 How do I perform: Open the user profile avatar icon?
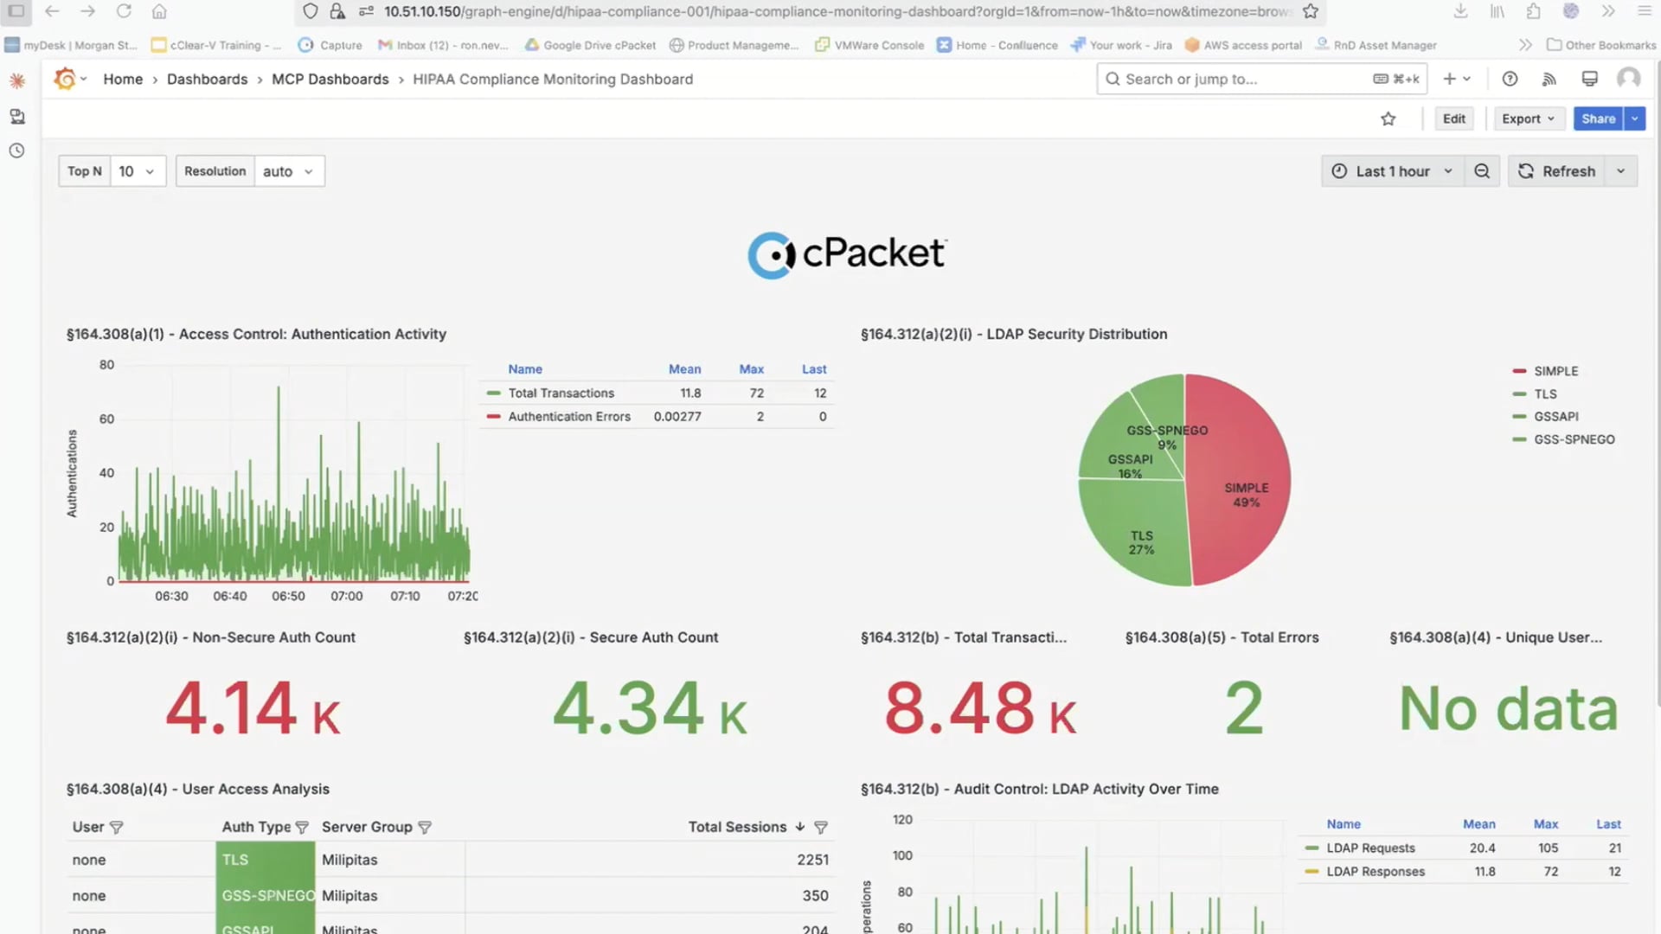pyautogui.click(x=1629, y=79)
